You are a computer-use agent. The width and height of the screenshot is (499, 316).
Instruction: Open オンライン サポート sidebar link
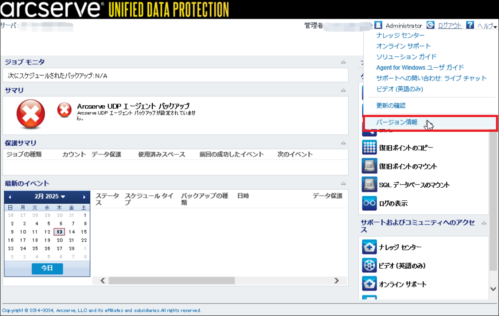coord(403,284)
